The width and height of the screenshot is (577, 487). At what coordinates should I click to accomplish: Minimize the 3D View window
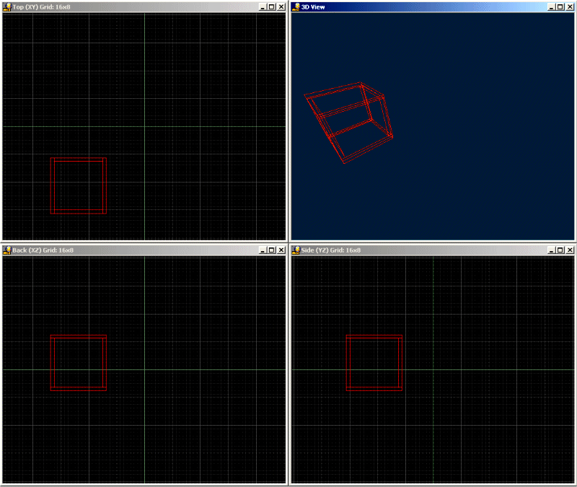(x=551, y=7)
